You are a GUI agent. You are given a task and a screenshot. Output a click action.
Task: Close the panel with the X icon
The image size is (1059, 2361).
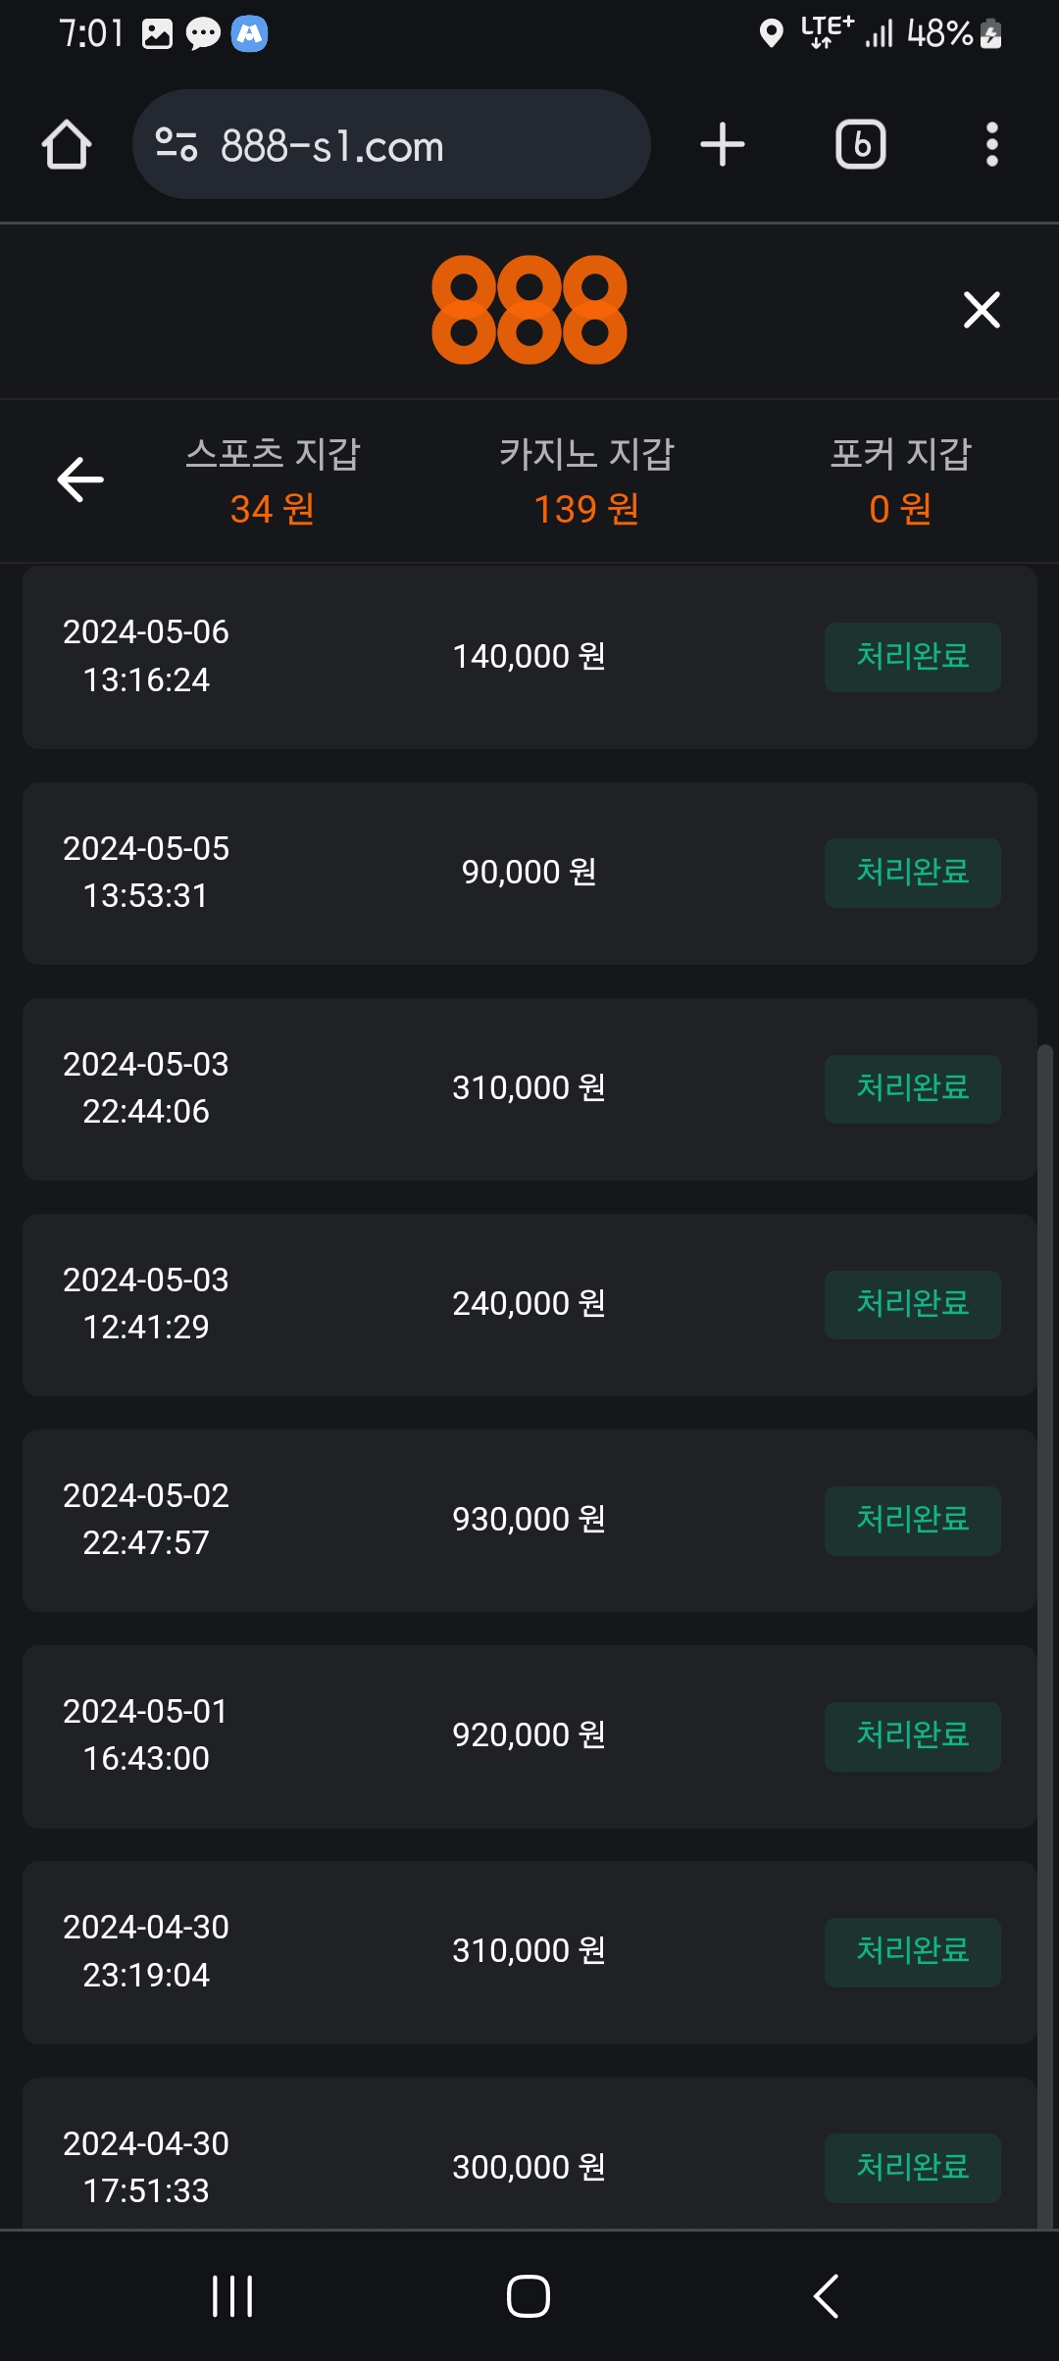click(982, 310)
